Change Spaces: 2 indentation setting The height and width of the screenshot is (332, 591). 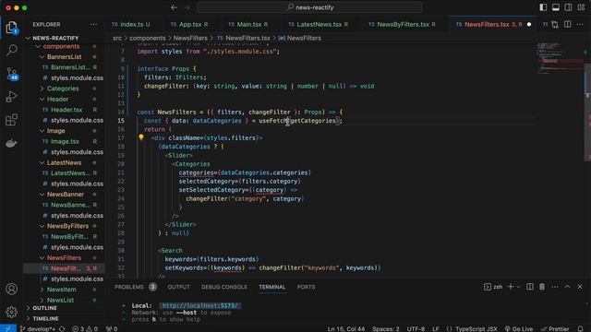[x=386, y=328]
